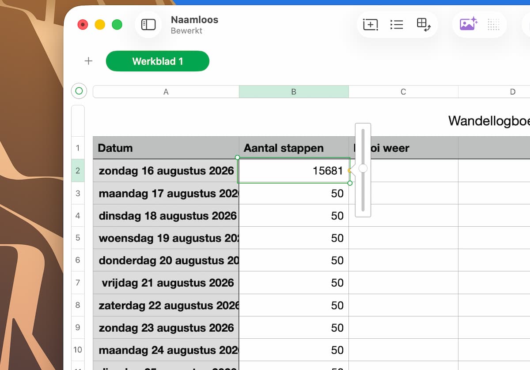
Task: Click the Bewerkt status under the title
Action: (187, 31)
